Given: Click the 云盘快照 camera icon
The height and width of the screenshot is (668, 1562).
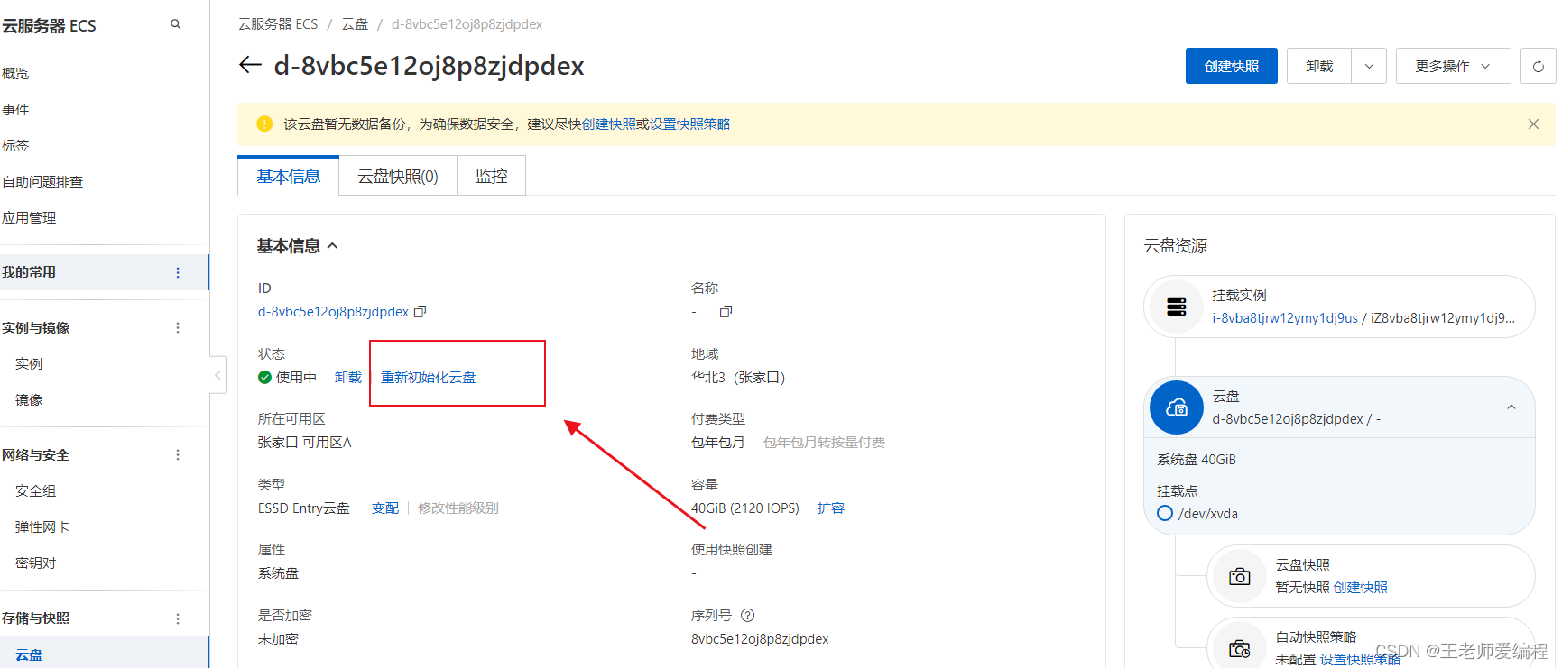Looking at the screenshot, I should pos(1240,576).
